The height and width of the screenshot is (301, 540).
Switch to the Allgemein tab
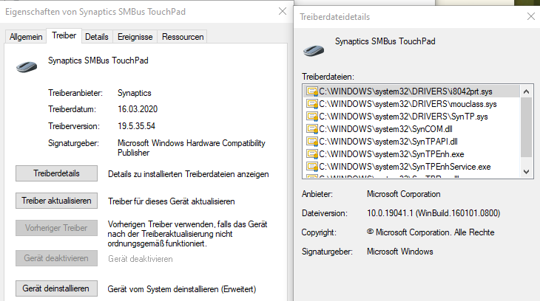[x=26, y=37]
